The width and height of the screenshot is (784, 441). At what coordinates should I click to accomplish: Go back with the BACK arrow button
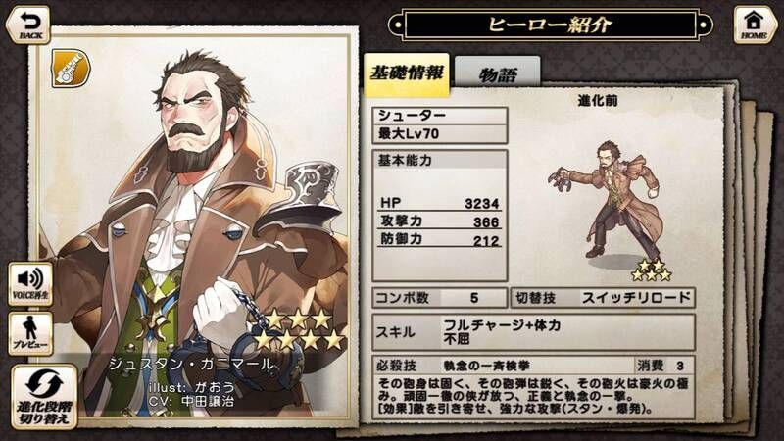[28, 25]
